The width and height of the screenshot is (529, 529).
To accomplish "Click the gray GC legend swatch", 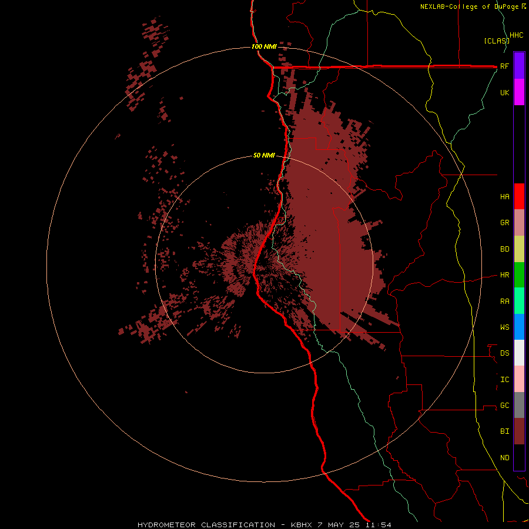I will coord(519,405).
